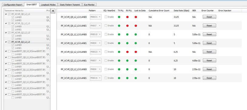The width and height of the screenshot is (247, 110).
Task: Click RX PLL red indicator for Q2 LANE0
Action: tap(127, 52)
